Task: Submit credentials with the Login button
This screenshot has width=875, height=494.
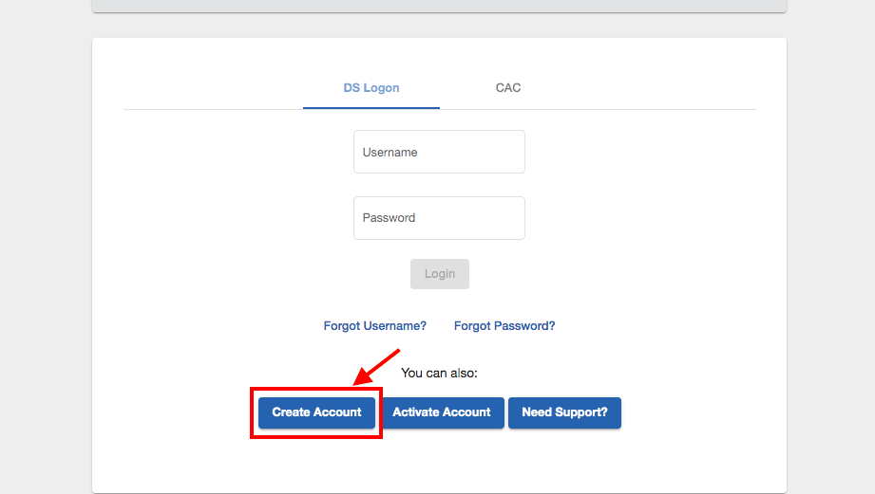Action: (440, 274)
